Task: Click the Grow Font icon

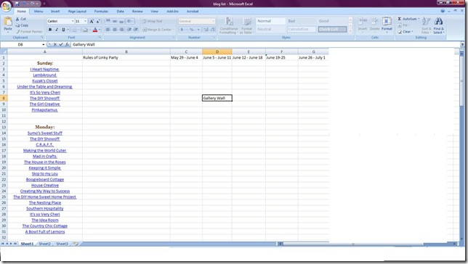Action: tap(92, 21)
